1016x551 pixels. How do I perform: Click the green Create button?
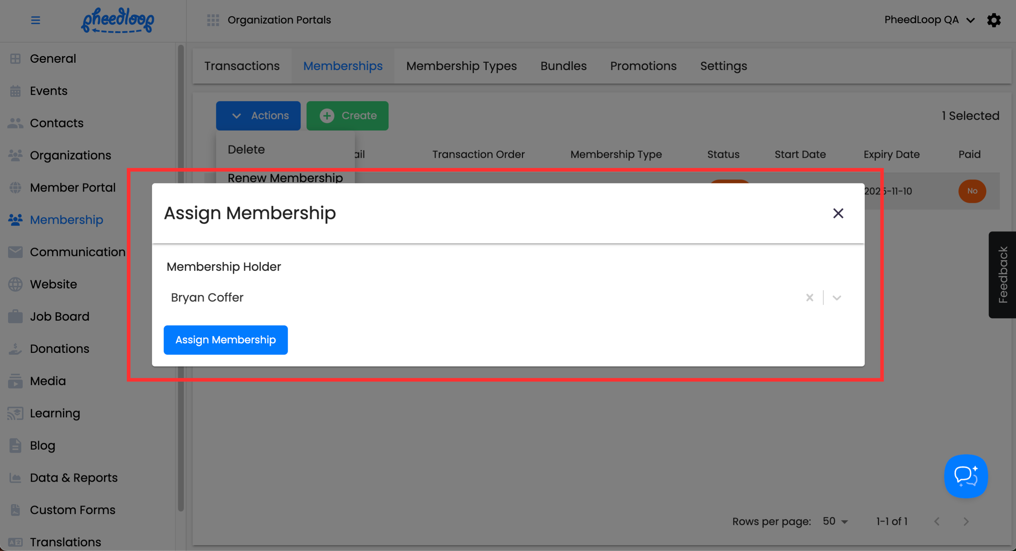pyautogui.click(x=347, y=116)
